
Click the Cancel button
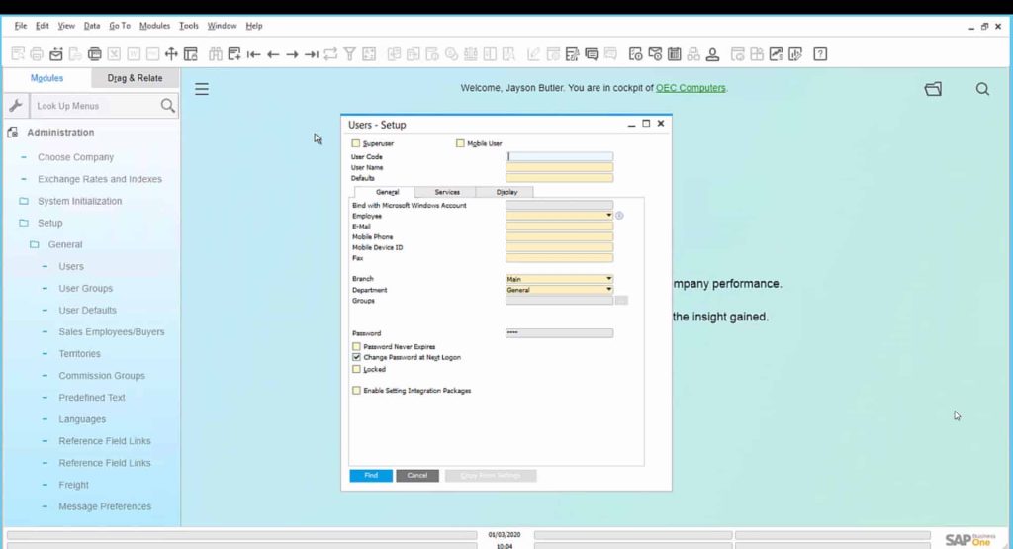point(417,476)
